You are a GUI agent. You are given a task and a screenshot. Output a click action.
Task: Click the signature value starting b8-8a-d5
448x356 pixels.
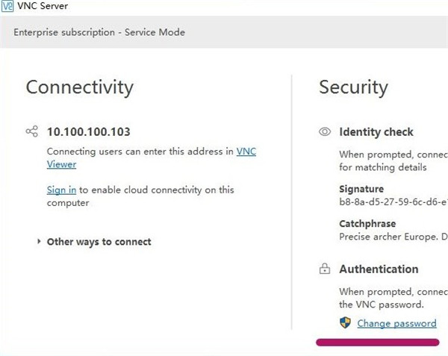393,202
